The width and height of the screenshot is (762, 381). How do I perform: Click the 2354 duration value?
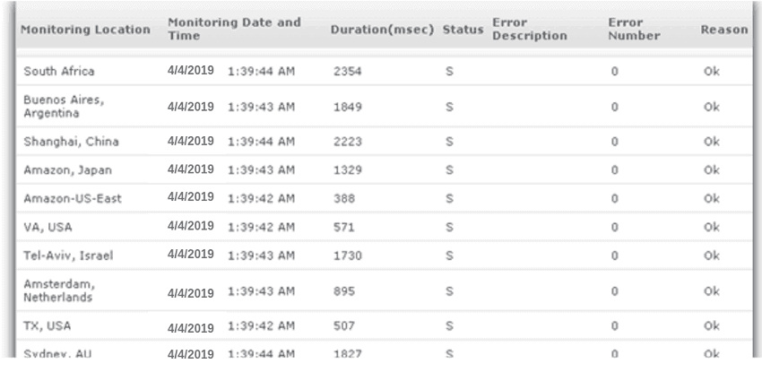(348, 72)
